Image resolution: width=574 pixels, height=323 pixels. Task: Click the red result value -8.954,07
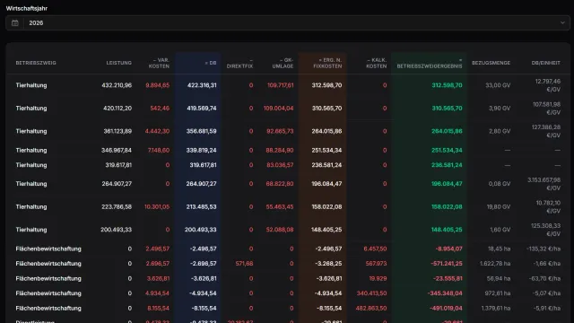[448, 249]
